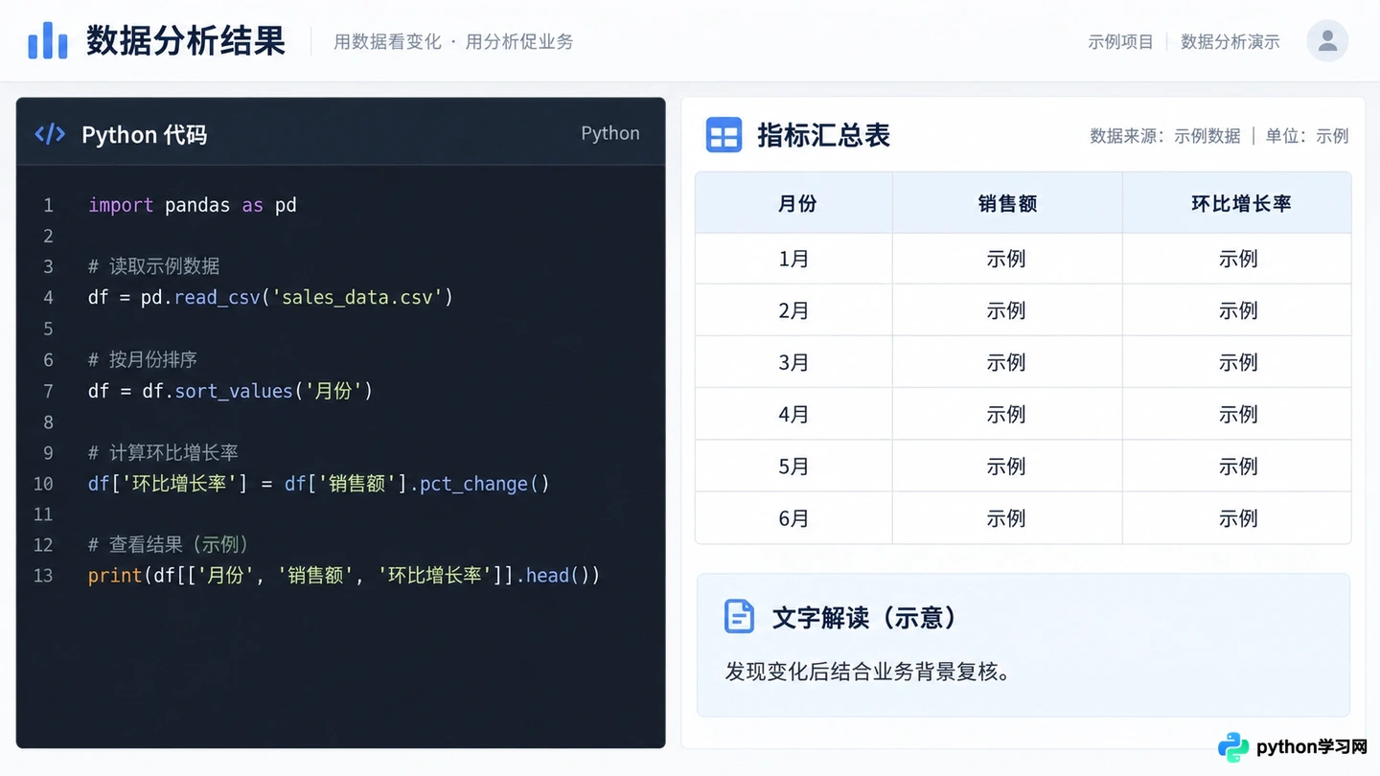Click 销售额 cell in the 1月 row
The height and width of the screenshot is (776, 1380).
1007,259
